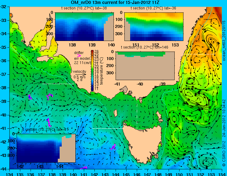Click the magenta drifter arrow in the legend
227x176 pixels.
[x=79, y=56]
